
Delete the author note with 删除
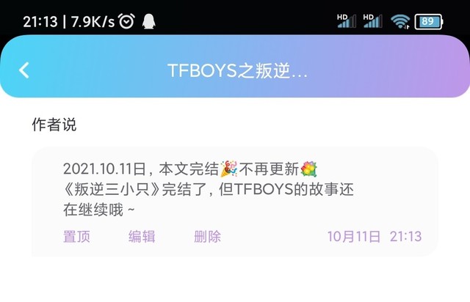tap(207, 237)
